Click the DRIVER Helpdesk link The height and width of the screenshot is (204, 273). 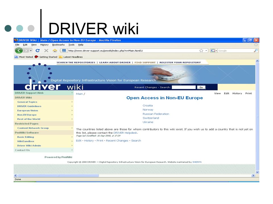[125, 133]
